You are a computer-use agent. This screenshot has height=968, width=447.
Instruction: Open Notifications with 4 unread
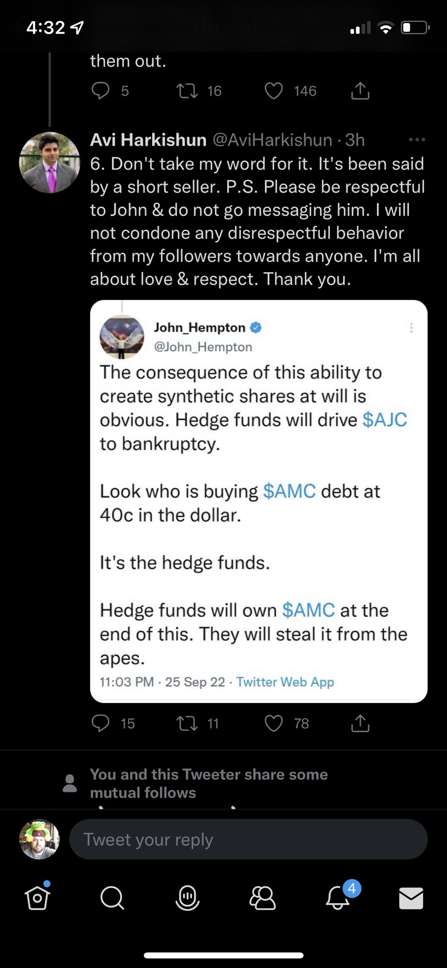[338, 897]
